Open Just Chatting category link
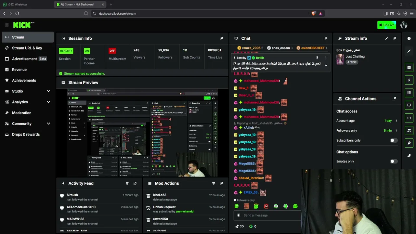Screen dimensions: 416x234 [x=355, y=57]
